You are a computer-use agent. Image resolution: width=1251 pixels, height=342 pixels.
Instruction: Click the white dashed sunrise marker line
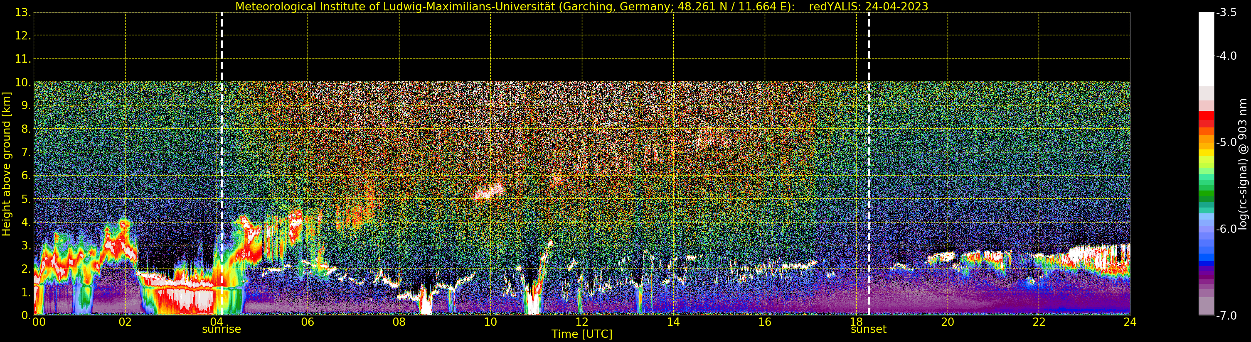tap(222, 164)
